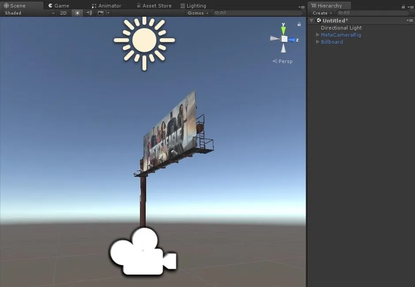Expand the MetaCameraRig object
This screenshot has width=415, height=287.
point(317,35)
